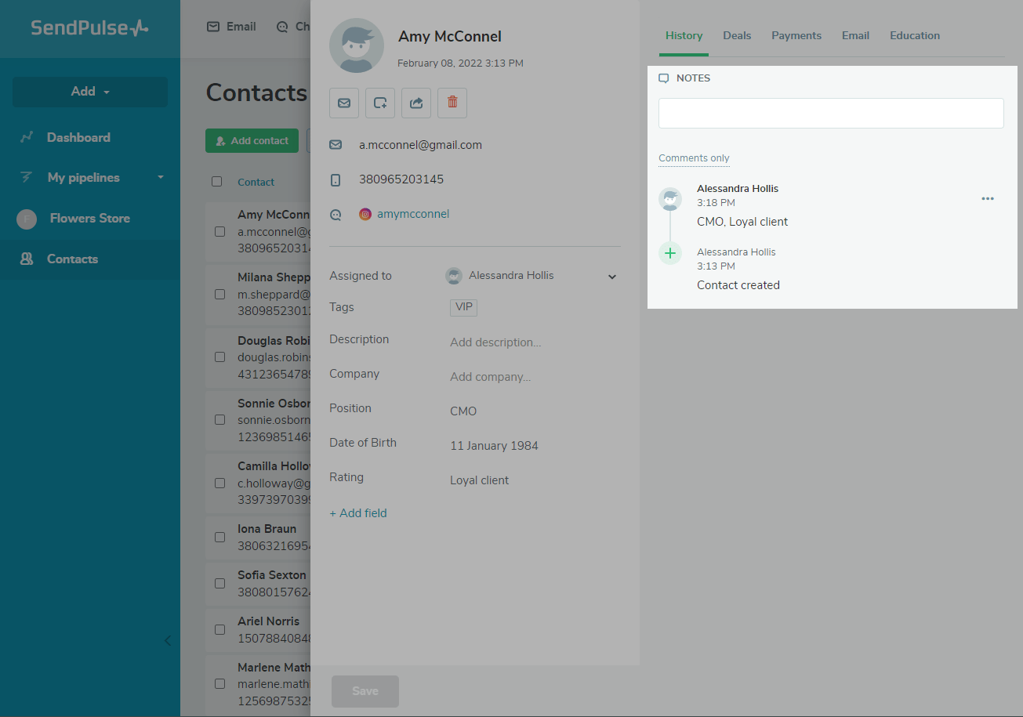Screen dimensions: 1023x717
Task: Click the email a.mcconnel@gmail.com
Action: (x=421, y=145)
